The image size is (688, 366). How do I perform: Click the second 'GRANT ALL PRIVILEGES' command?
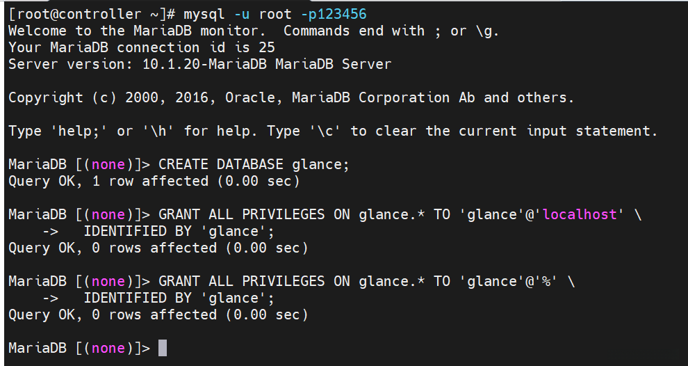(241, 281)
